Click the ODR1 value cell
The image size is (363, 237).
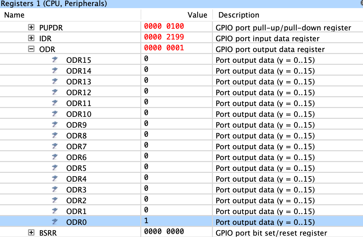(177, 210)
